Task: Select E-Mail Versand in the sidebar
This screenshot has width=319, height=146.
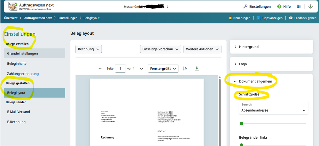Action: tap(35, 112)
